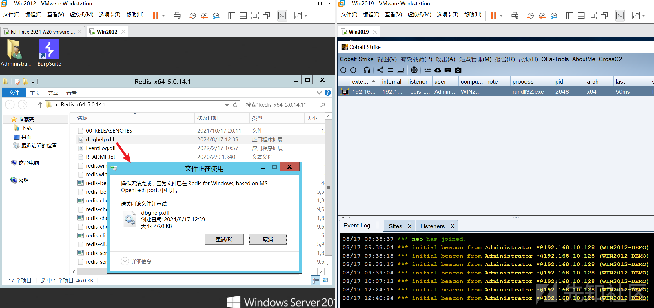The height and width of the screenshot is (308, 654).
Task: Open Explorer help question mark icon
Action: click(327, 93)
